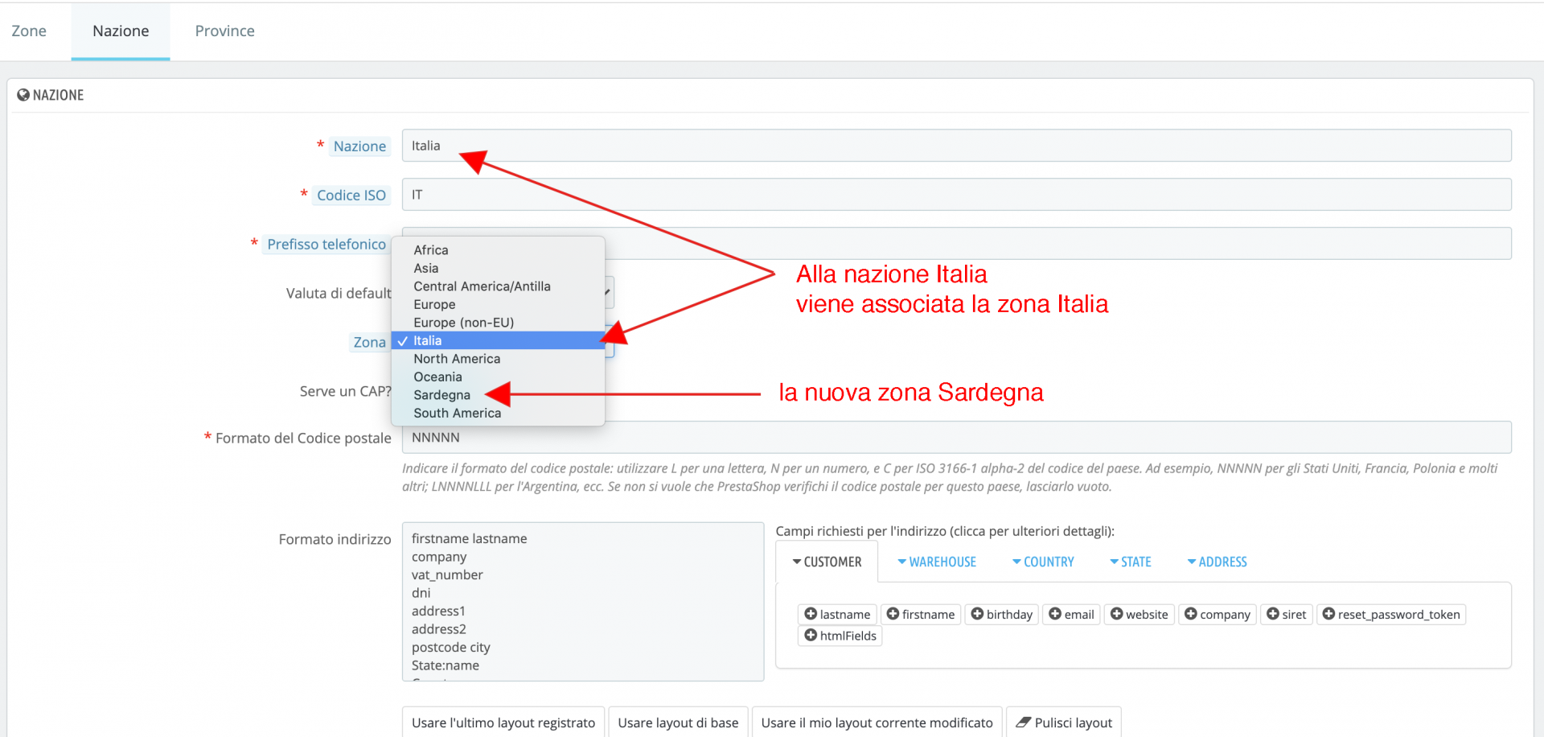Click the Prefisso telefonico label
The height and width of the screenshot is (737, 1544).
(x=326, y=245)
